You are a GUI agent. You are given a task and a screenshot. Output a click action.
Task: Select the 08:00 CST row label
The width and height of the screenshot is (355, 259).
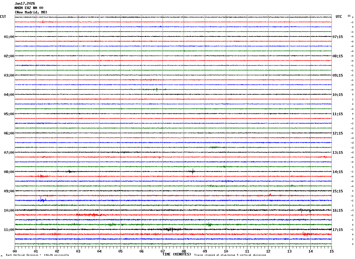tap(9, 172)
